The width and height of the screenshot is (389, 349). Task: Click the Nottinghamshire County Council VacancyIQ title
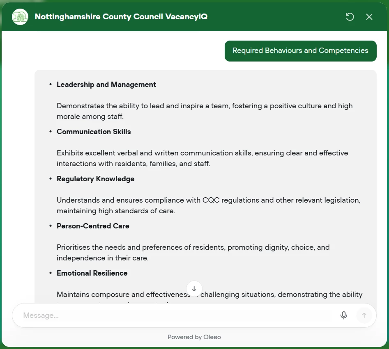[121, 16]
